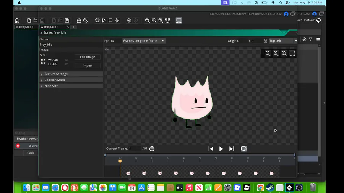Click the Code button in output panel
This screenshot has height=193, width=344.
pyautogui.click(x=31, y=153)
